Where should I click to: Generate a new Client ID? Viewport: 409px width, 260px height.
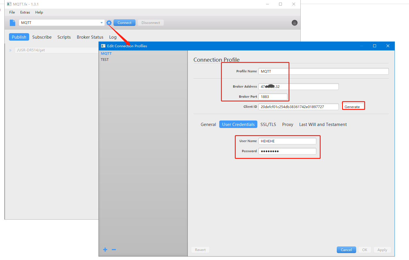pyautogui.click(x=352, y=107)
